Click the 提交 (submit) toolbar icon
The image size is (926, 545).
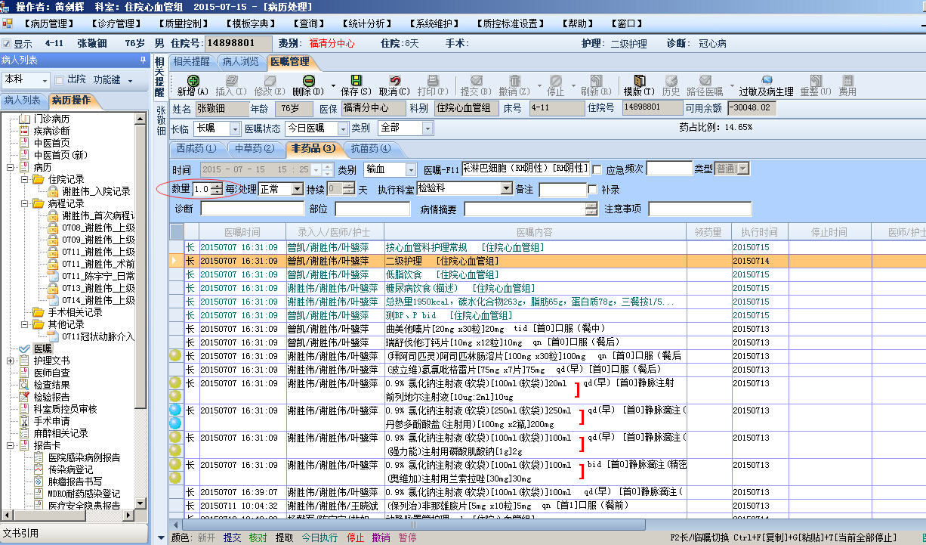coord(476,80)
